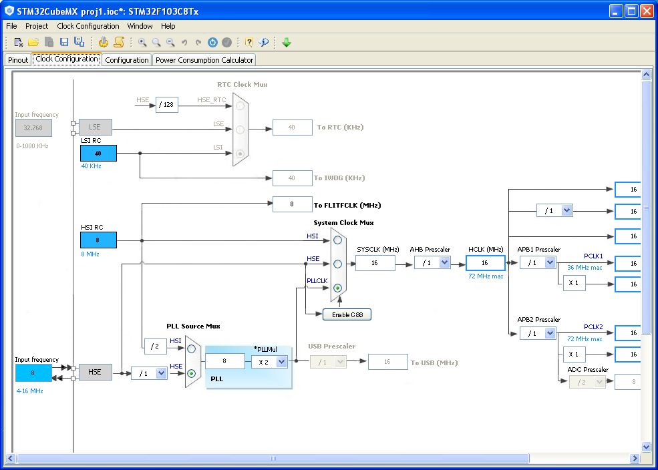Click the HSE oscillator block
This screenshot has height=470, width=658.
(x=95, y=372)
